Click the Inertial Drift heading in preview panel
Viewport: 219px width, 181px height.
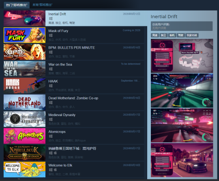(x=164, y=17)
